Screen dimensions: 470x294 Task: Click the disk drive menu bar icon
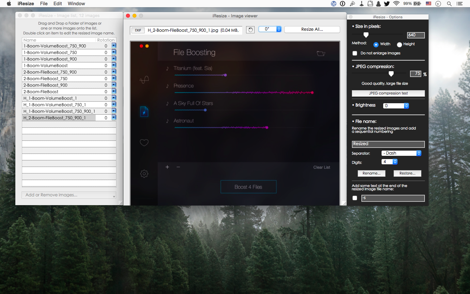pos(370,4)
